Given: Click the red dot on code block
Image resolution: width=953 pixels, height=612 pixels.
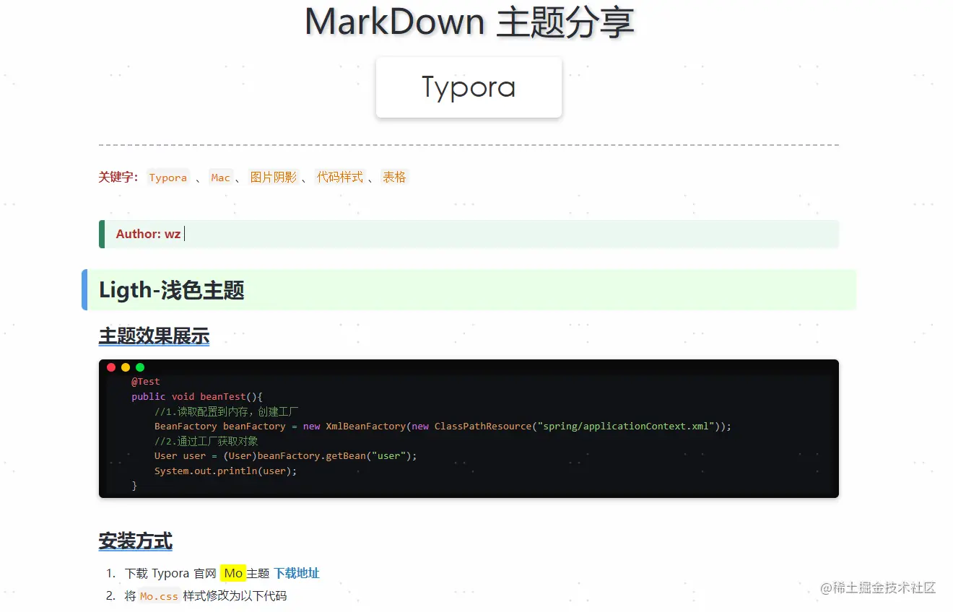Looking at the screenshot, I should [x=111, y=367].
